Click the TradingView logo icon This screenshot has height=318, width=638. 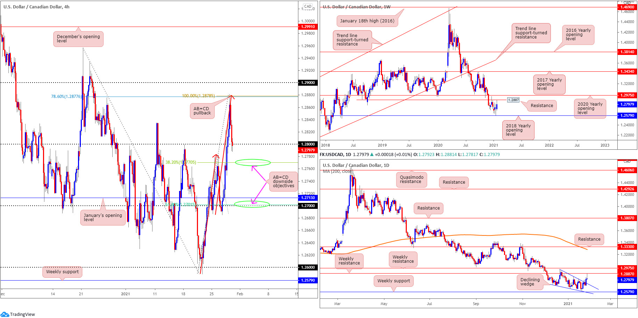(5, 314)
